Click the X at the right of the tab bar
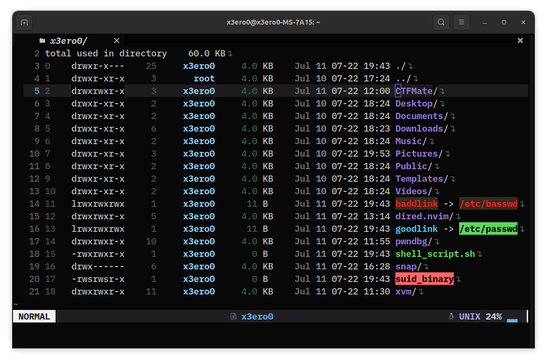Image resolution: width=547 pixels, height=362 pixels. point(520,40)
